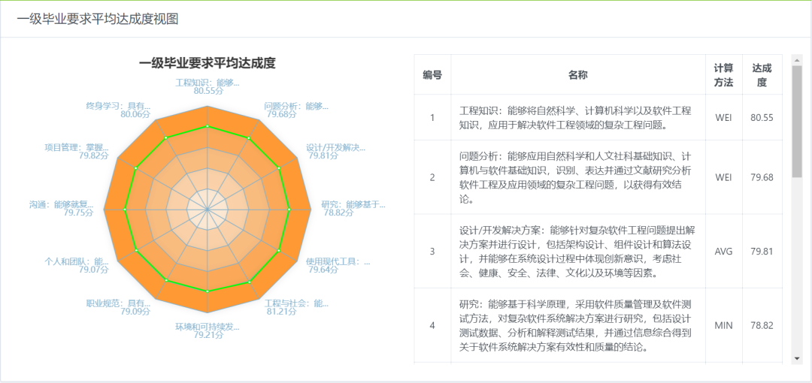Click the 达成度 column header
This screenshot has width=812, height=383.
762,74
